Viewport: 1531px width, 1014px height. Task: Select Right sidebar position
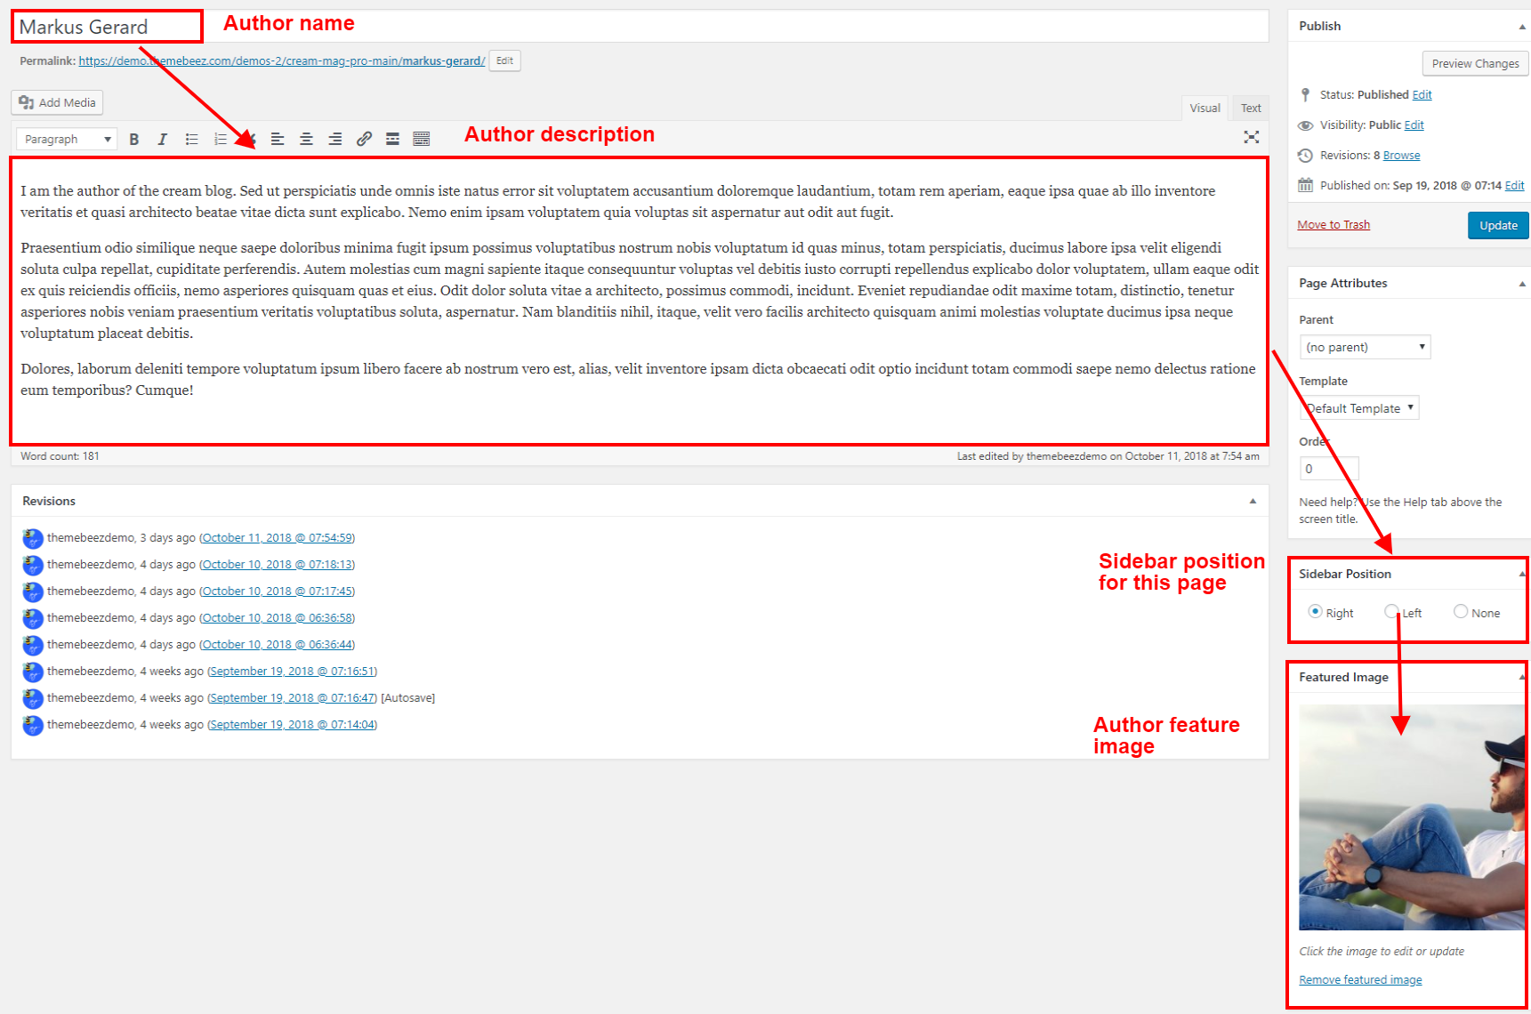click(1315, 611)
